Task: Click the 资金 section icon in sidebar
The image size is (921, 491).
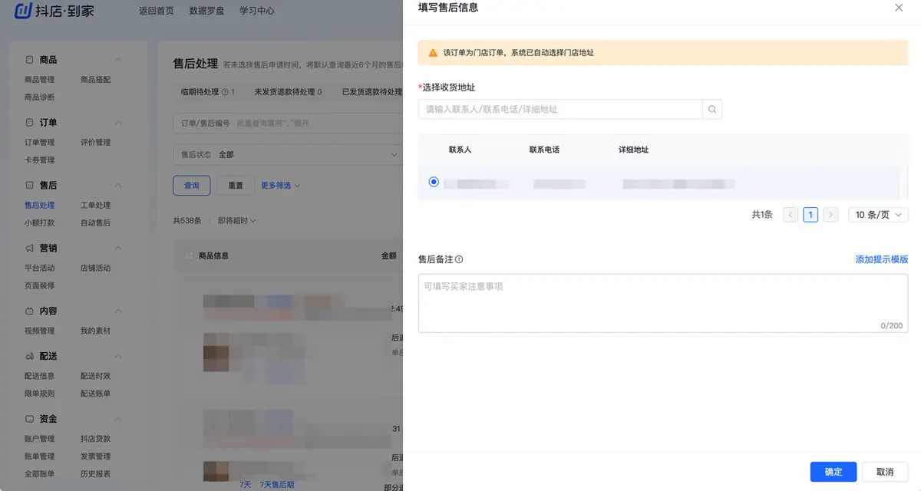Action: click(29, 420)
